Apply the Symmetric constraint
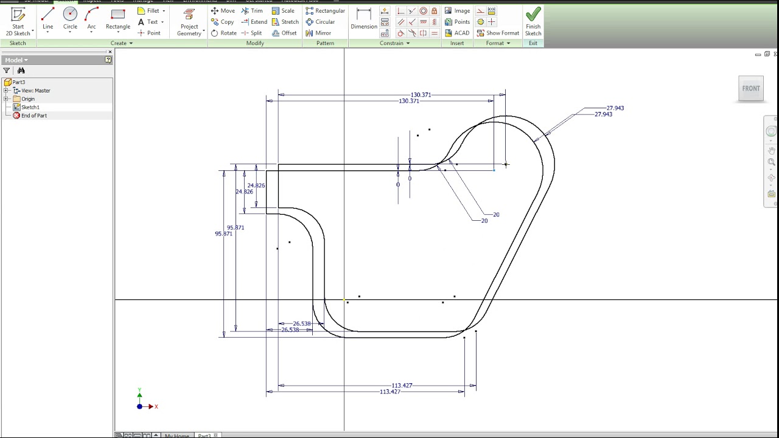This screenshot has width=779, height=438. click(x=424, y=33)
